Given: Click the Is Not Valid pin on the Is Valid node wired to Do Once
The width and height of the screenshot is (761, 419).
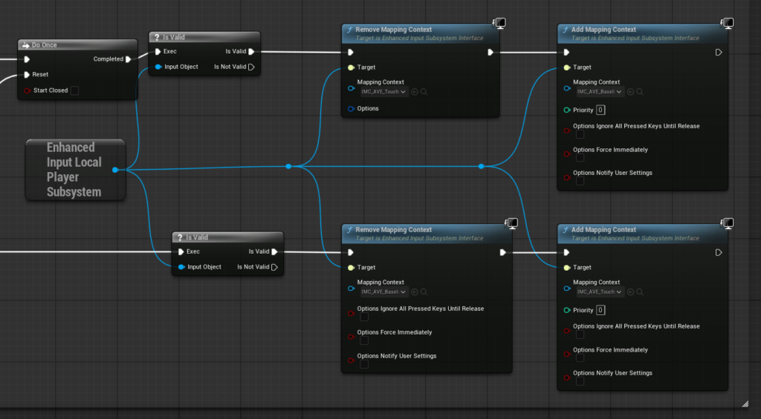Looking at the screenshot, I should pyautogui.click(x=251, y=67).
